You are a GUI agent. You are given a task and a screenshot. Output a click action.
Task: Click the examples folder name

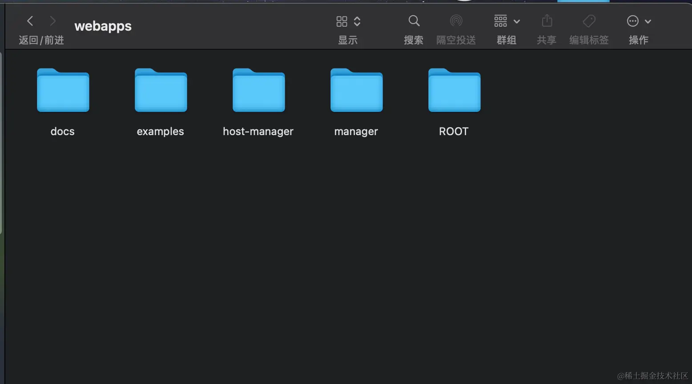coord(161,132)
